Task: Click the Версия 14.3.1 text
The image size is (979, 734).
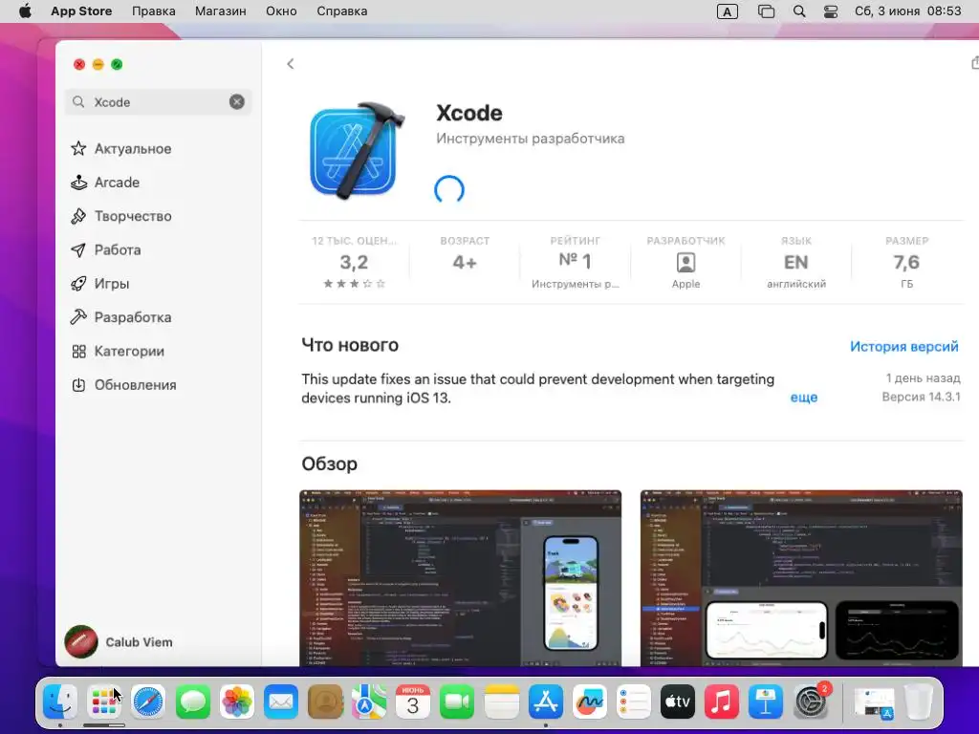Action: (921, 397)
